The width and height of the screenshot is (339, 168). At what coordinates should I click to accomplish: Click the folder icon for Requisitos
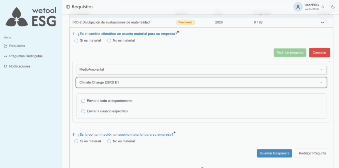pyautogui.click(x=5, y=46)
